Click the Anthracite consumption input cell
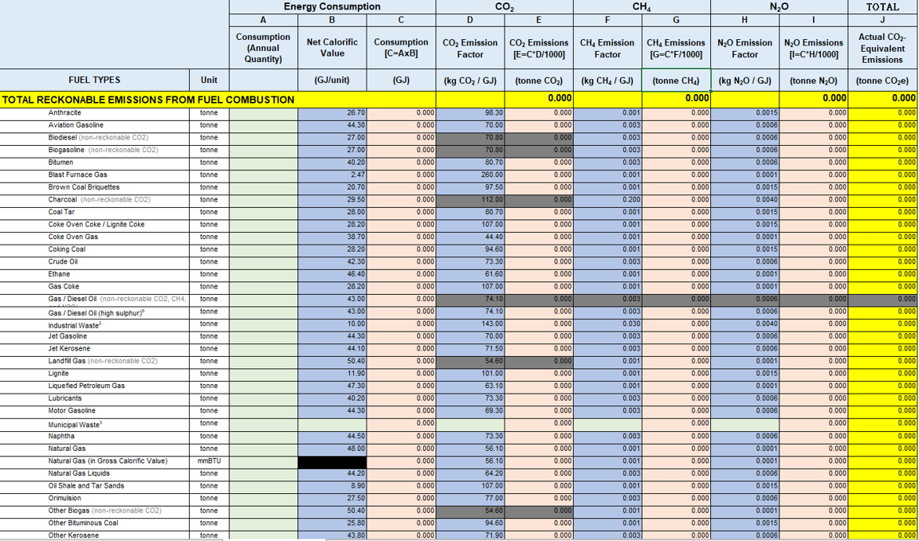The width and height of the screenshot is (919, 541). (x=263, y=112)
